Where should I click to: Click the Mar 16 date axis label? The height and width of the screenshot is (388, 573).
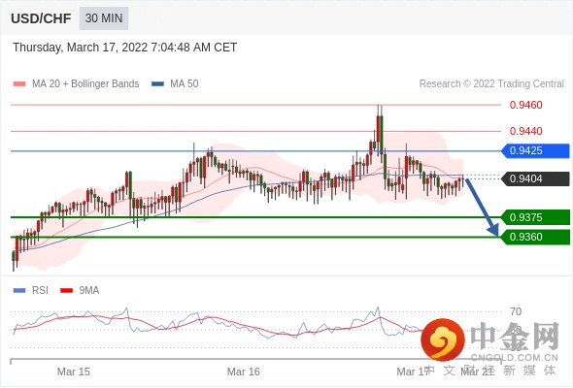(x=244, y=372)
